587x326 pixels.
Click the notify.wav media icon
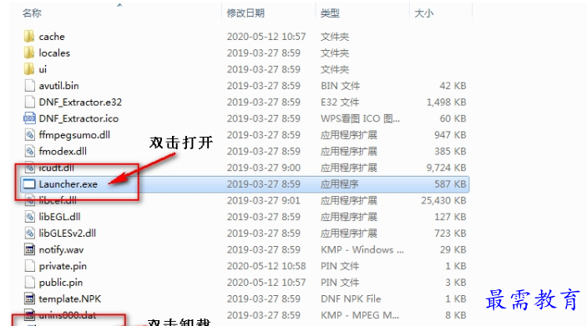pyautogui.click(x=29, y=250)
